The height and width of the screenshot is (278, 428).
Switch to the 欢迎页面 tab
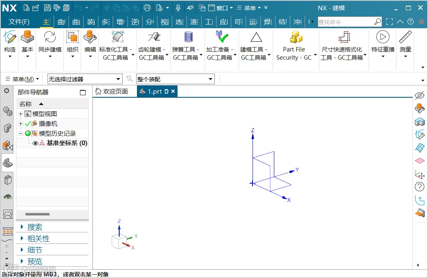[112, 91]
